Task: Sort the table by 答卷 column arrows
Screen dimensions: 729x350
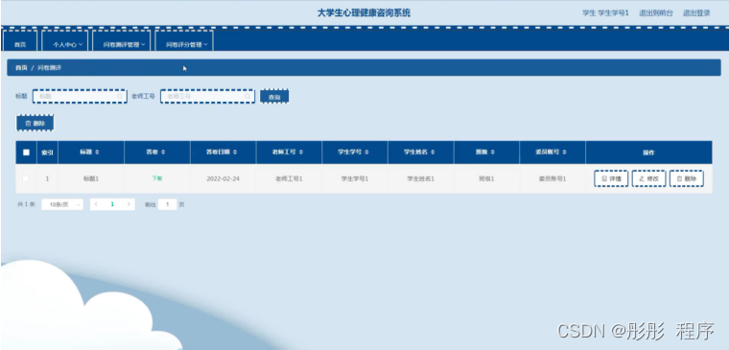Action: pos(163,152)
